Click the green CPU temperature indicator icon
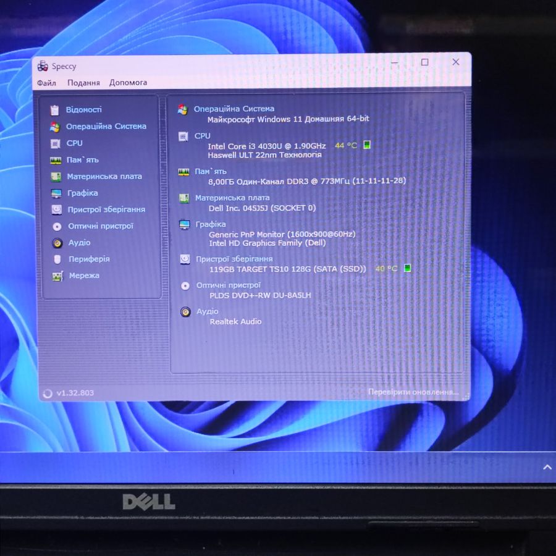 tap(367, 145)
